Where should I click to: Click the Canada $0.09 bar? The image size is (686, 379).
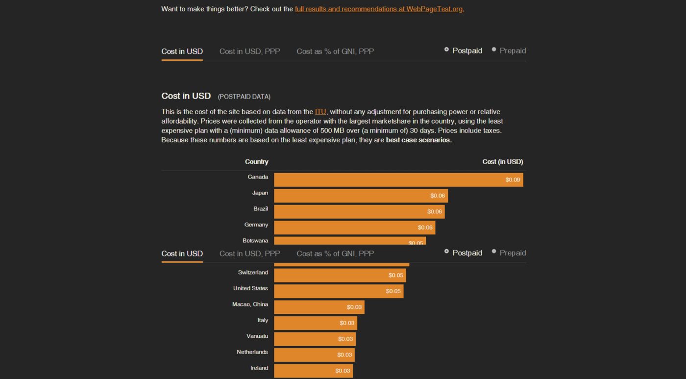pyautogui.click(x=398, y=180)
